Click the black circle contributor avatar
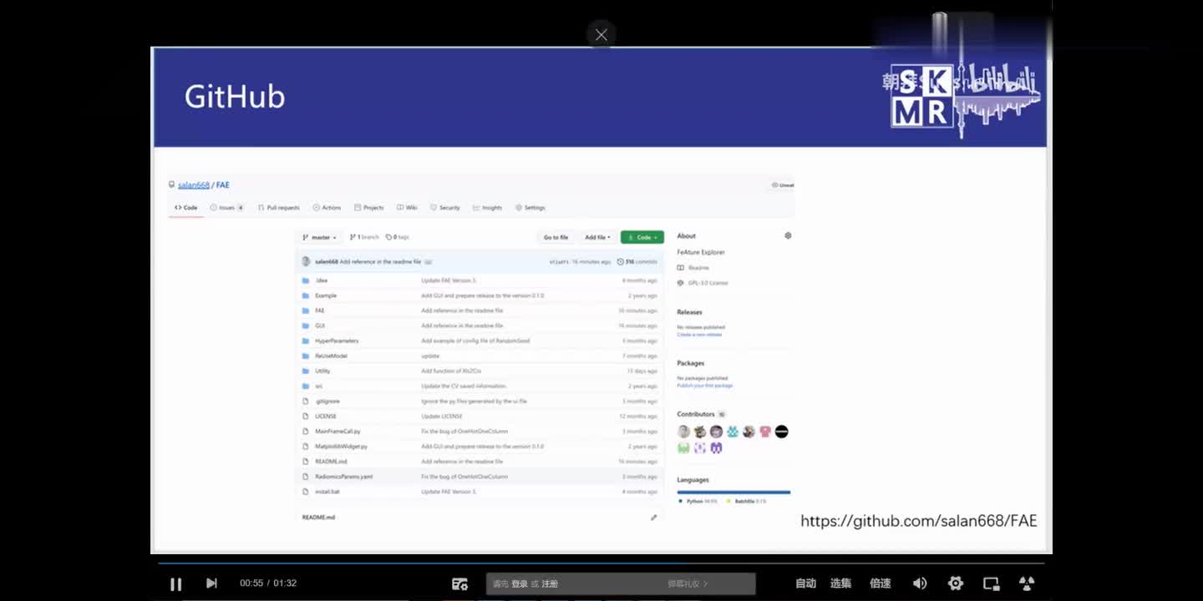 pyautogui.click(x=781, y=432)
